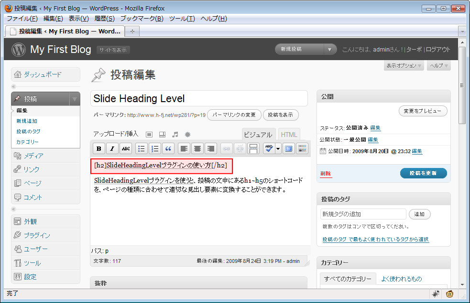Apply blockquote formatting
Viewport: 470px width, 303px height.
(168, 148)
